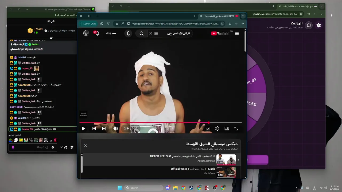Click the purple button below the roulette wheel
This screenshot has width=342, height=192.
(257, 160)
